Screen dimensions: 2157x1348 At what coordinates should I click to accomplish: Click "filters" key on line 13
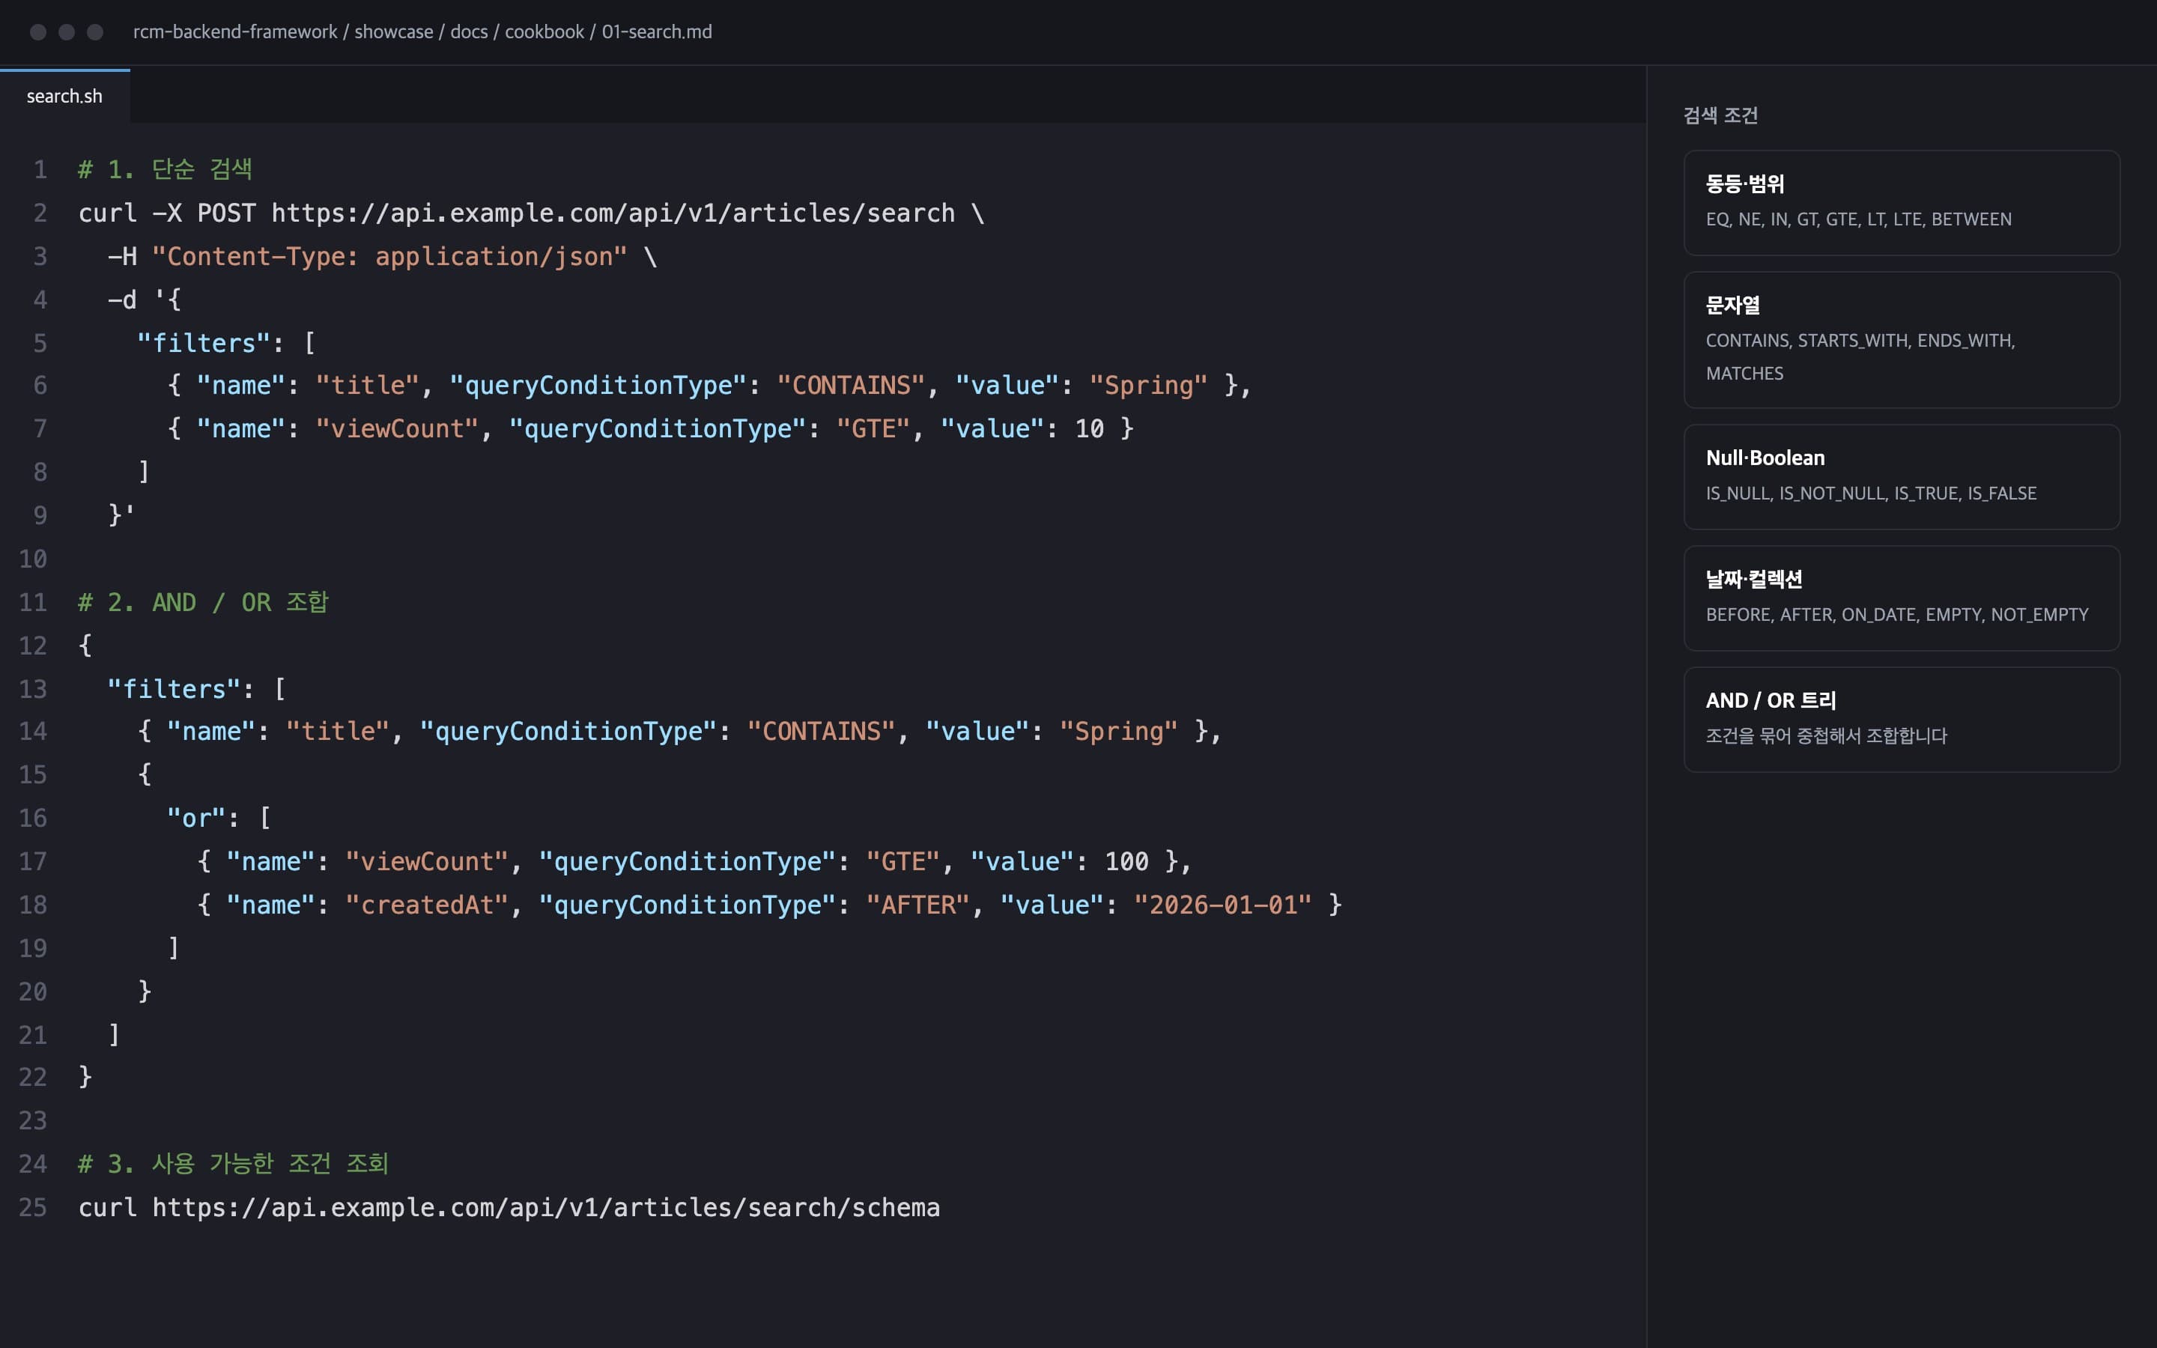[x=174, y=689]
